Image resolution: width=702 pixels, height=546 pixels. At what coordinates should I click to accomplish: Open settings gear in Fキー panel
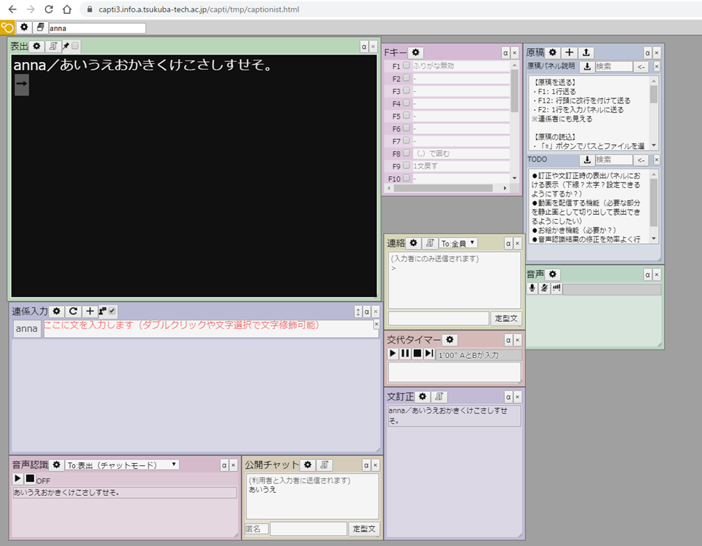(x=415, y=52)
